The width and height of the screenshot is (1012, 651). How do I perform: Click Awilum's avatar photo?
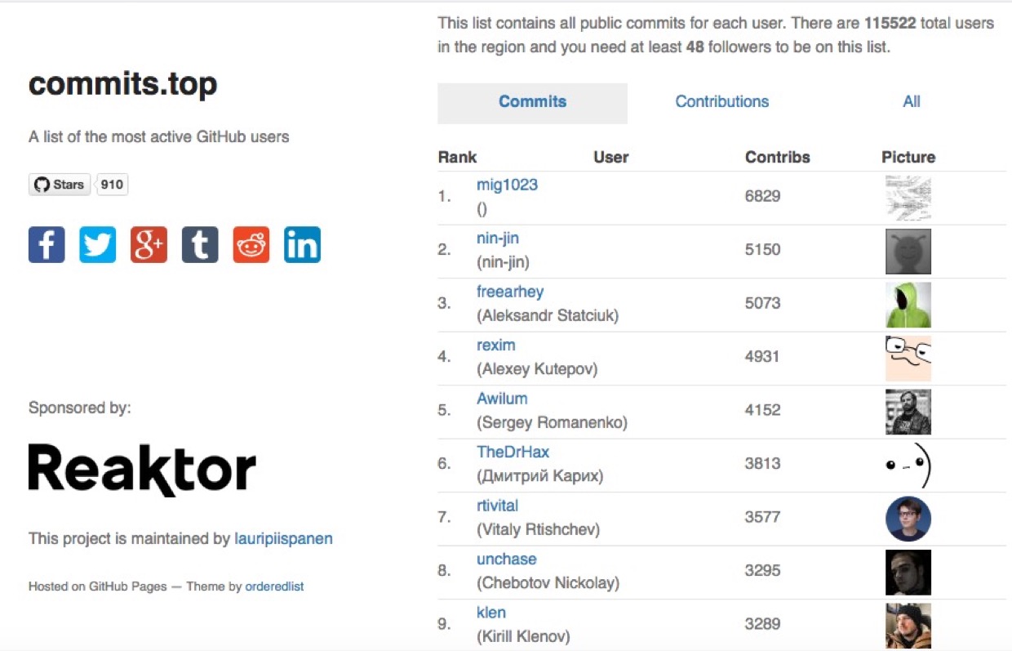click(x=908, y=412)
